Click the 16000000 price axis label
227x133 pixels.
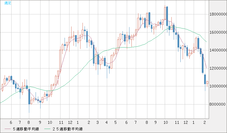point(218,32)
